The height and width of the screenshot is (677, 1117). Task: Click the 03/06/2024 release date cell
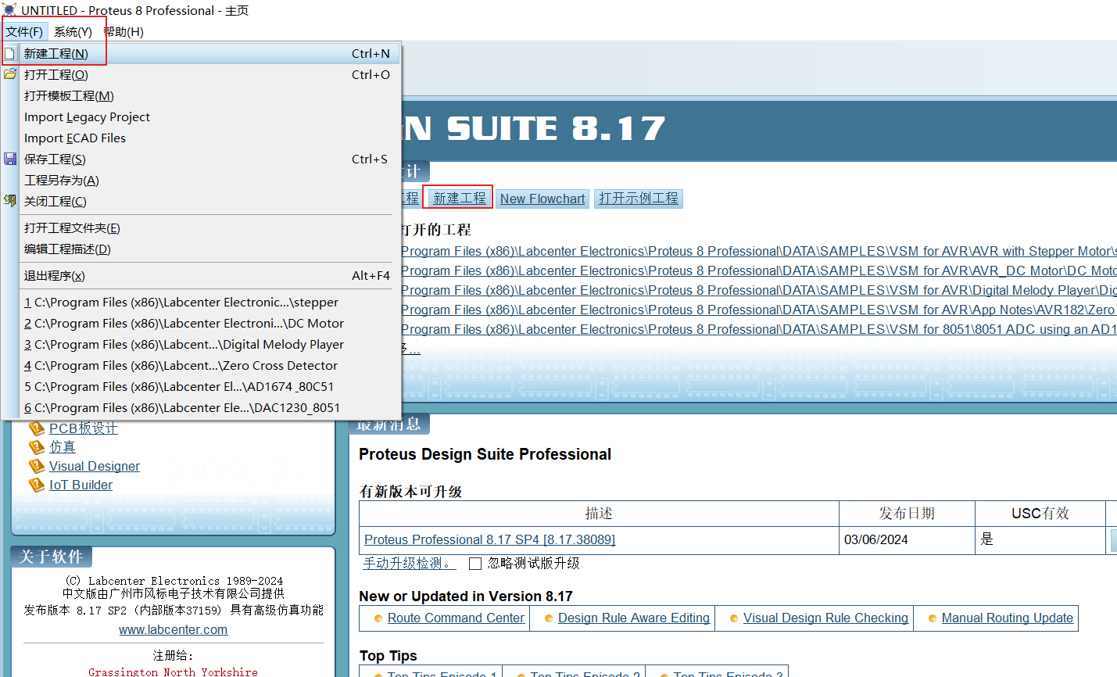[907, 539]
